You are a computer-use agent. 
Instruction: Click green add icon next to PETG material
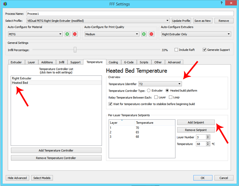tap(67, 34)
